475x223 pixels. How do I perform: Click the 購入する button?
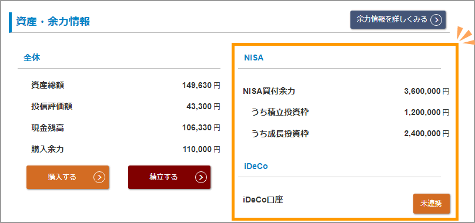pyautogui.click(x=68, y=177)
